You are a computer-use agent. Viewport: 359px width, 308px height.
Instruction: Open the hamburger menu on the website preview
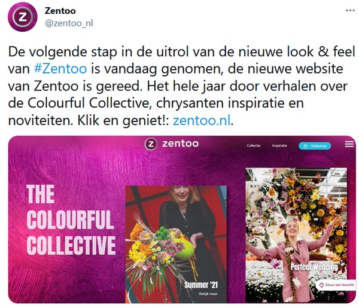click(349, 144)
